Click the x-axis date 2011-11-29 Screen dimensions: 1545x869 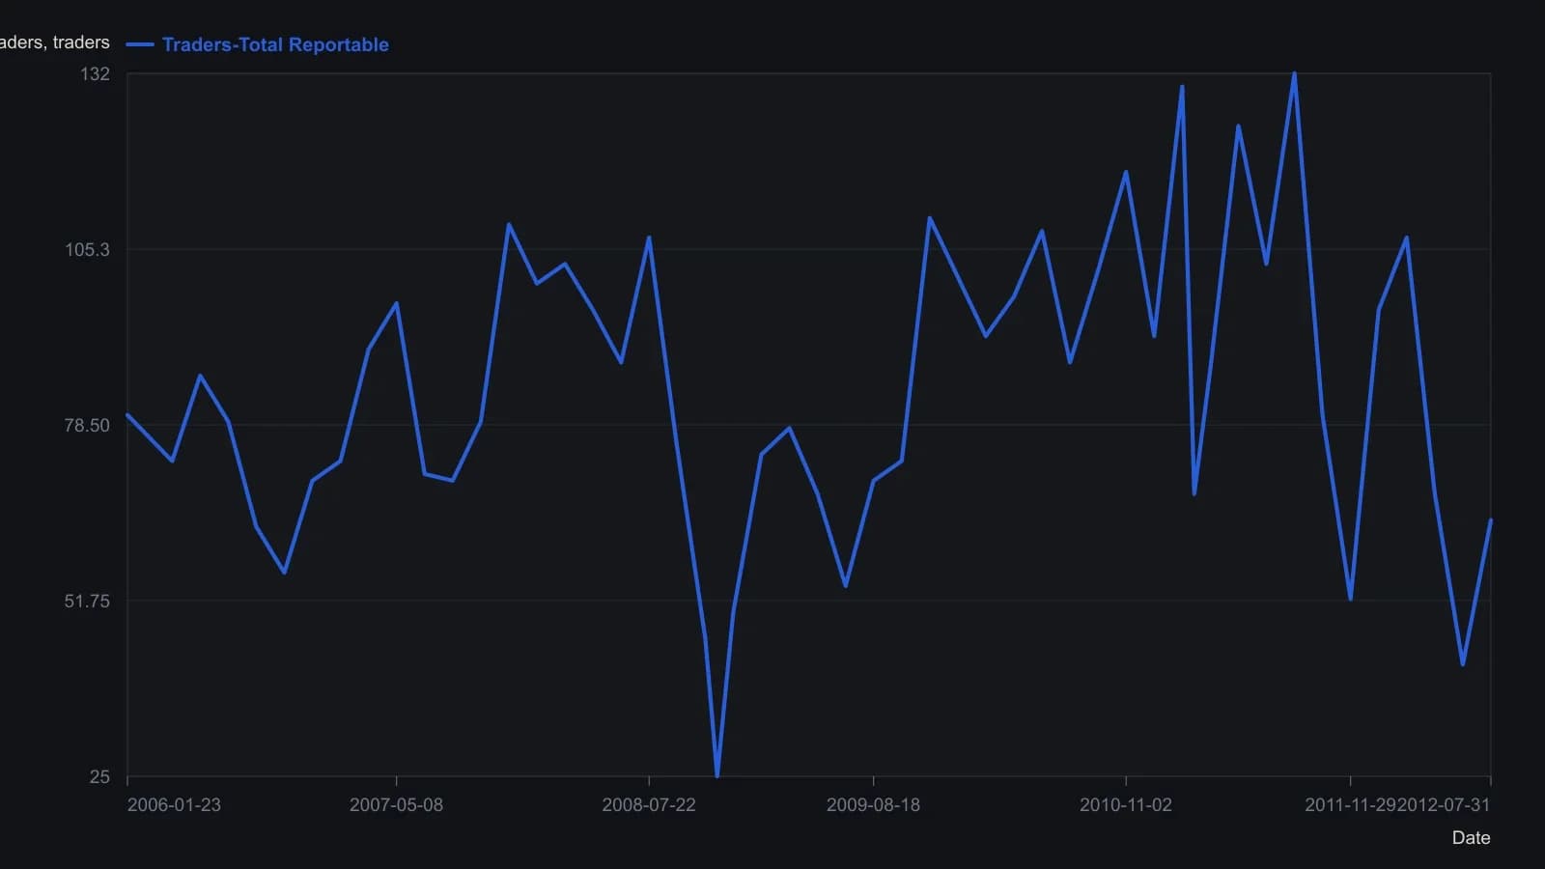1350,805
